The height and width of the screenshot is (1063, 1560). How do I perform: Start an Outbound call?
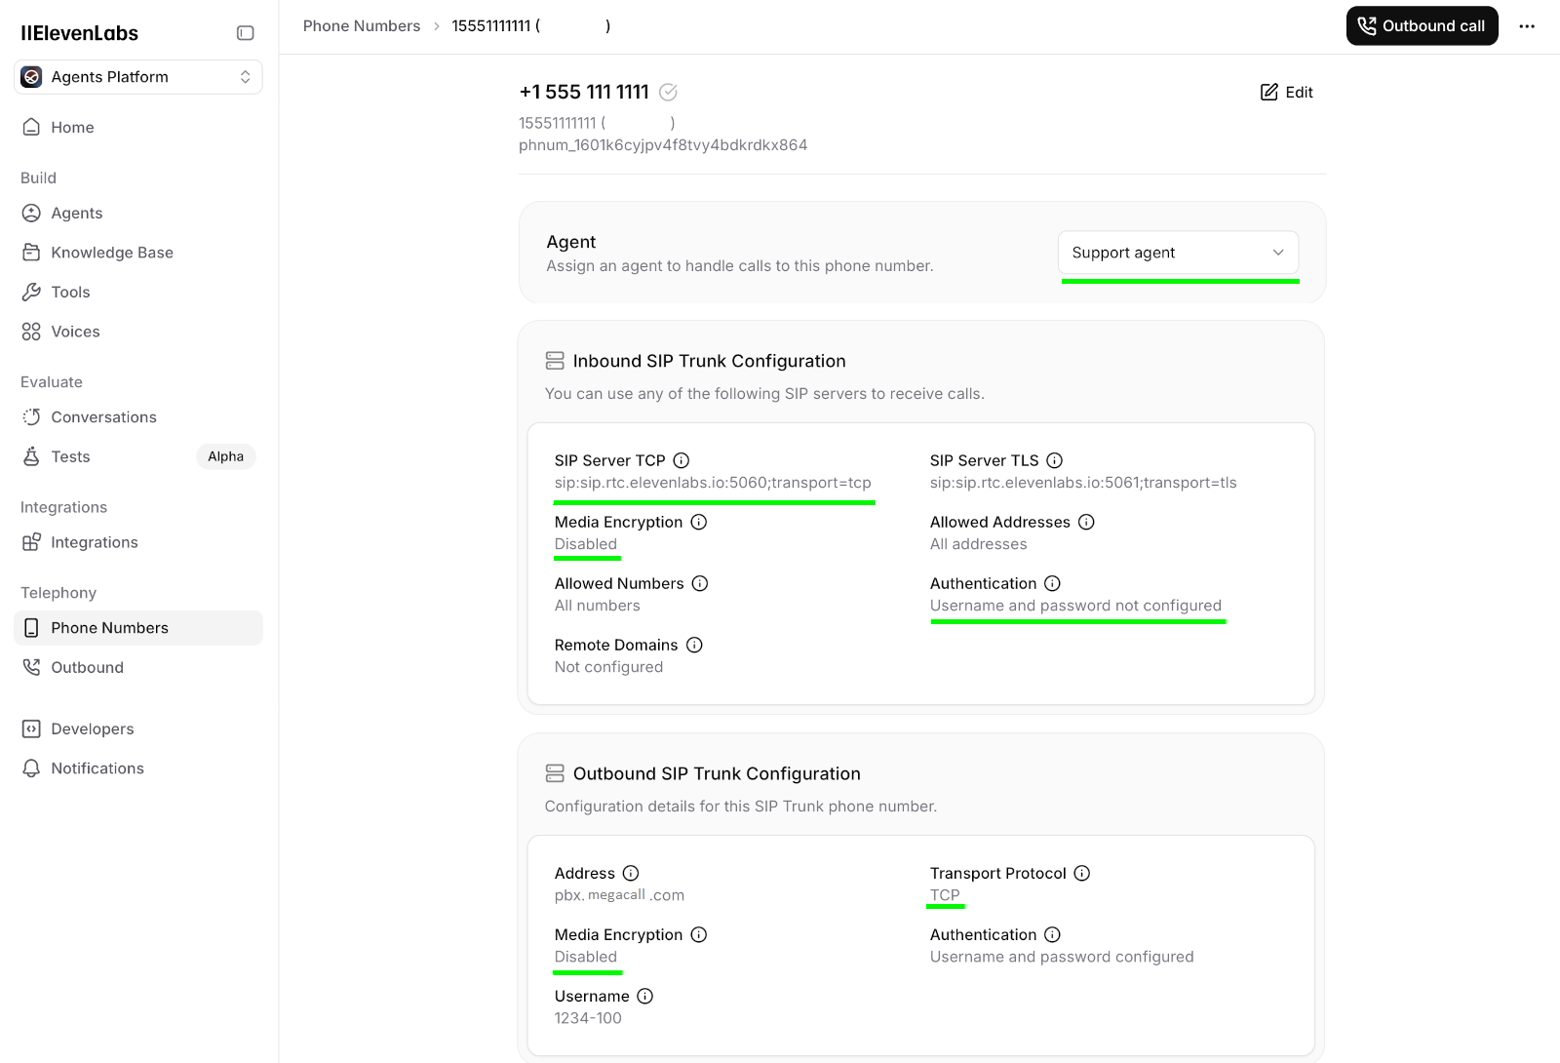tap(1421, 26)
